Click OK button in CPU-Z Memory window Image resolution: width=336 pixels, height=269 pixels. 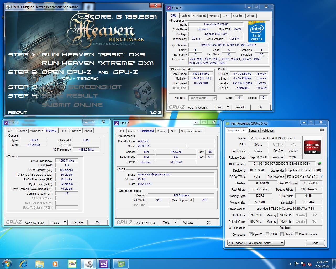pyautogui.click(x=98, y=222)
